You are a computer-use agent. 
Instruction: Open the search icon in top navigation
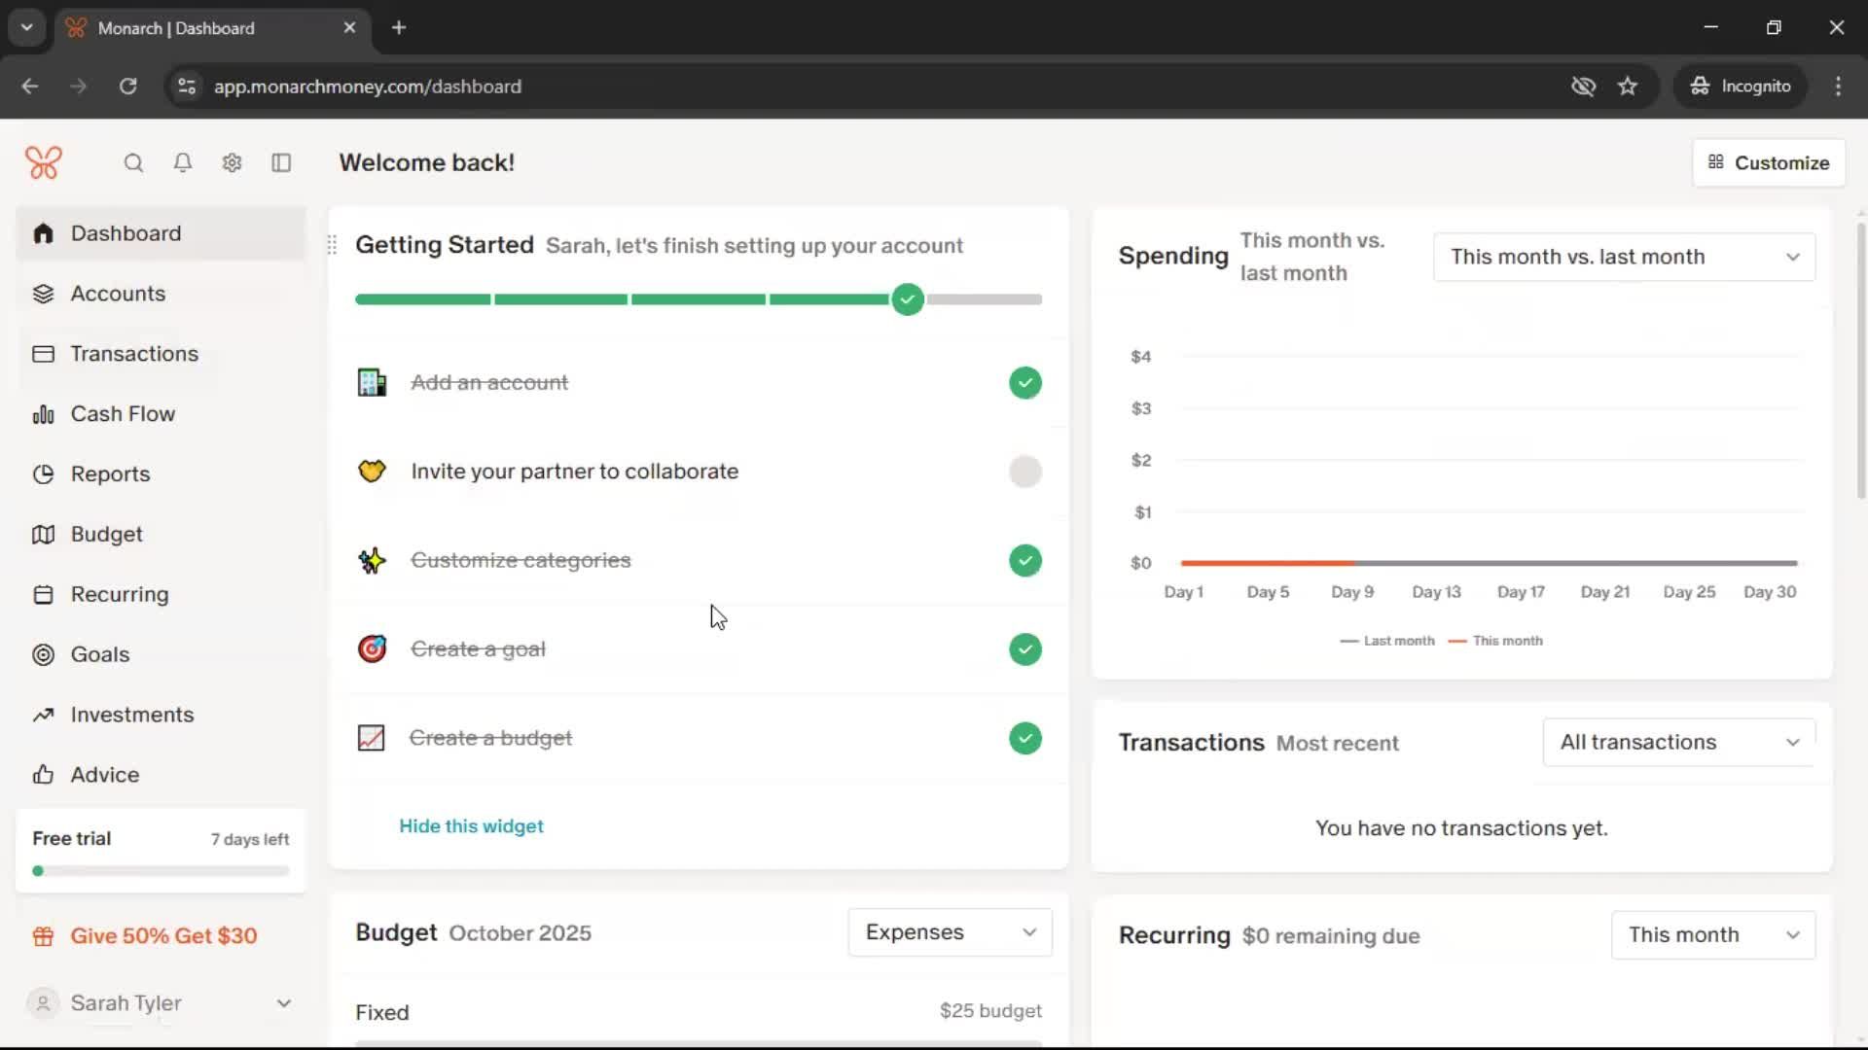[133, 162]
